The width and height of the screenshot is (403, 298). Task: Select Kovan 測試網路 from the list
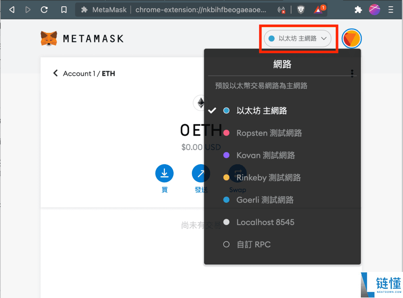pos(265,155)
